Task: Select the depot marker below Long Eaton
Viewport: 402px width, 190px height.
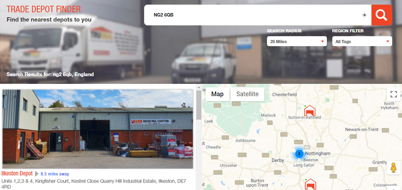Action: 311,184
